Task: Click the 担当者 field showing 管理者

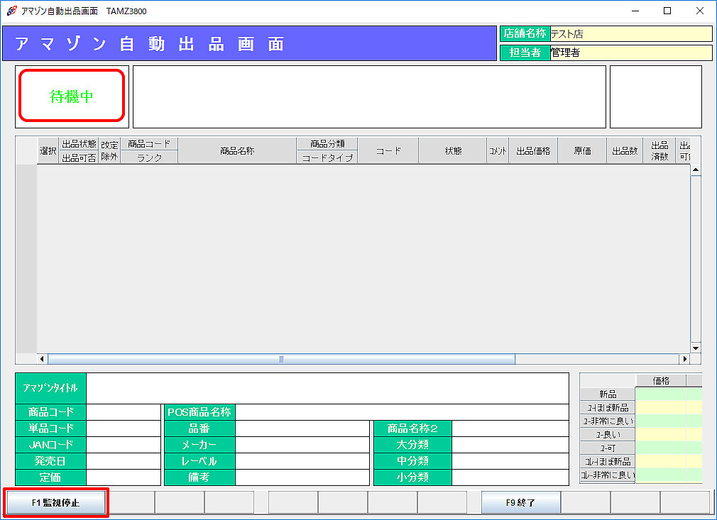Action: tap(630, 52)
